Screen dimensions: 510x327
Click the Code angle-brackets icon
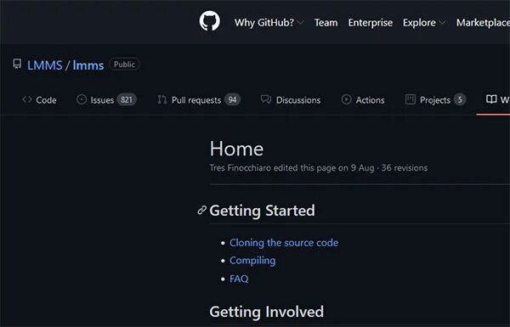click(x=27, y=99)
